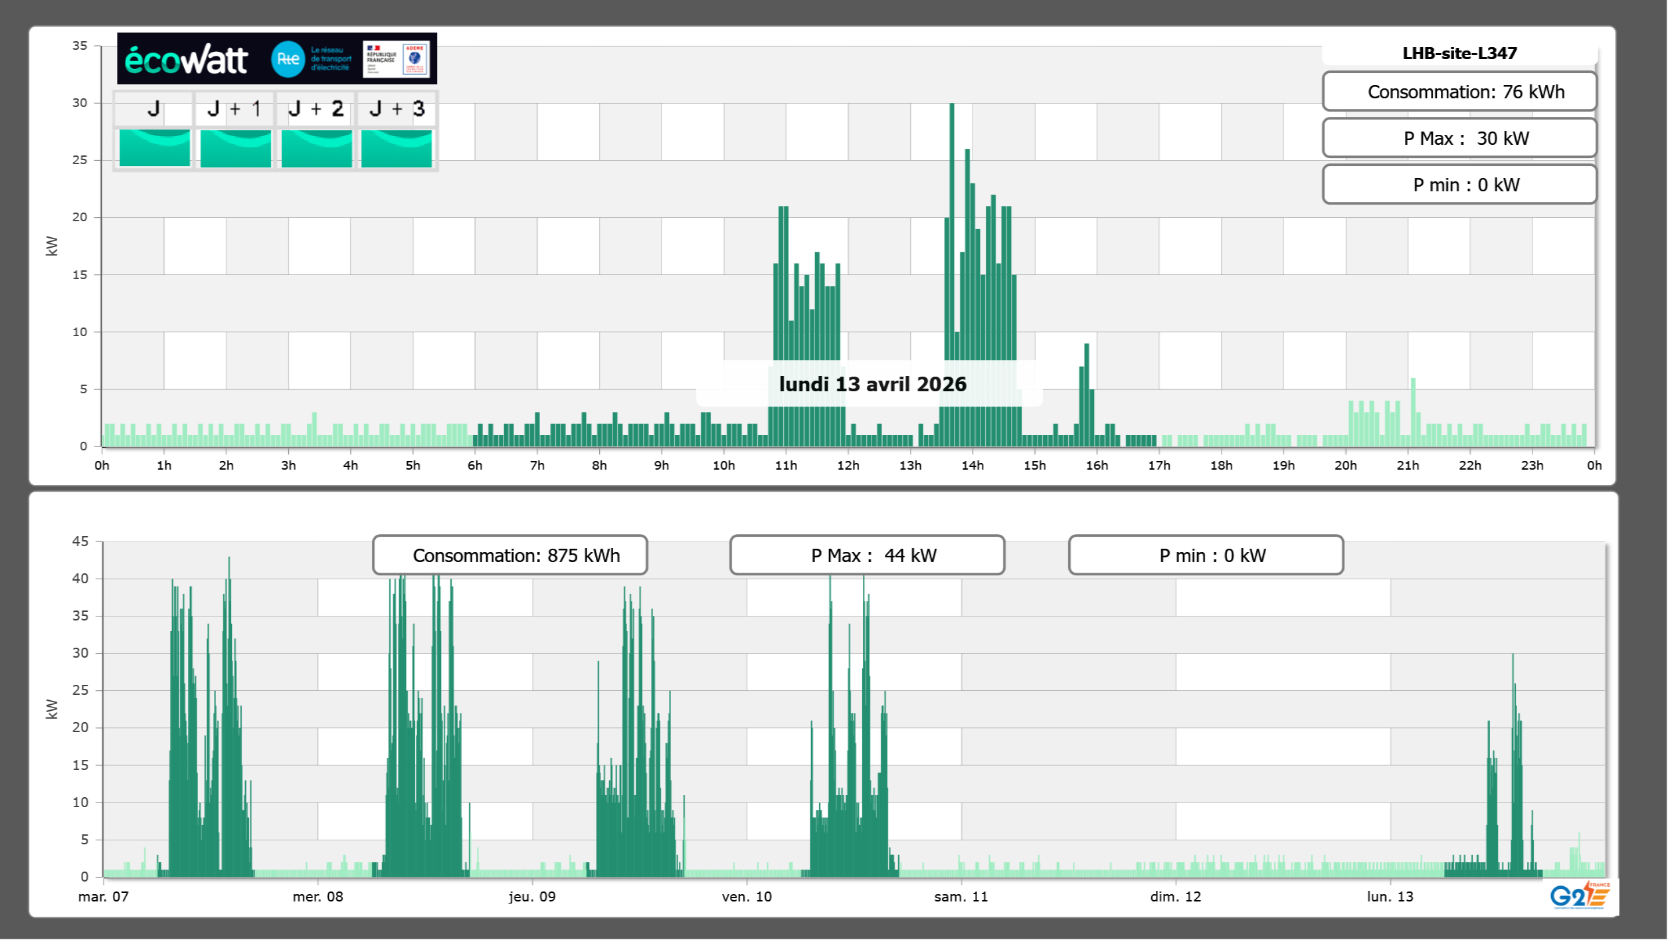
Task: Select the J + 1 forecast tab
Action: tap(234, 109)
